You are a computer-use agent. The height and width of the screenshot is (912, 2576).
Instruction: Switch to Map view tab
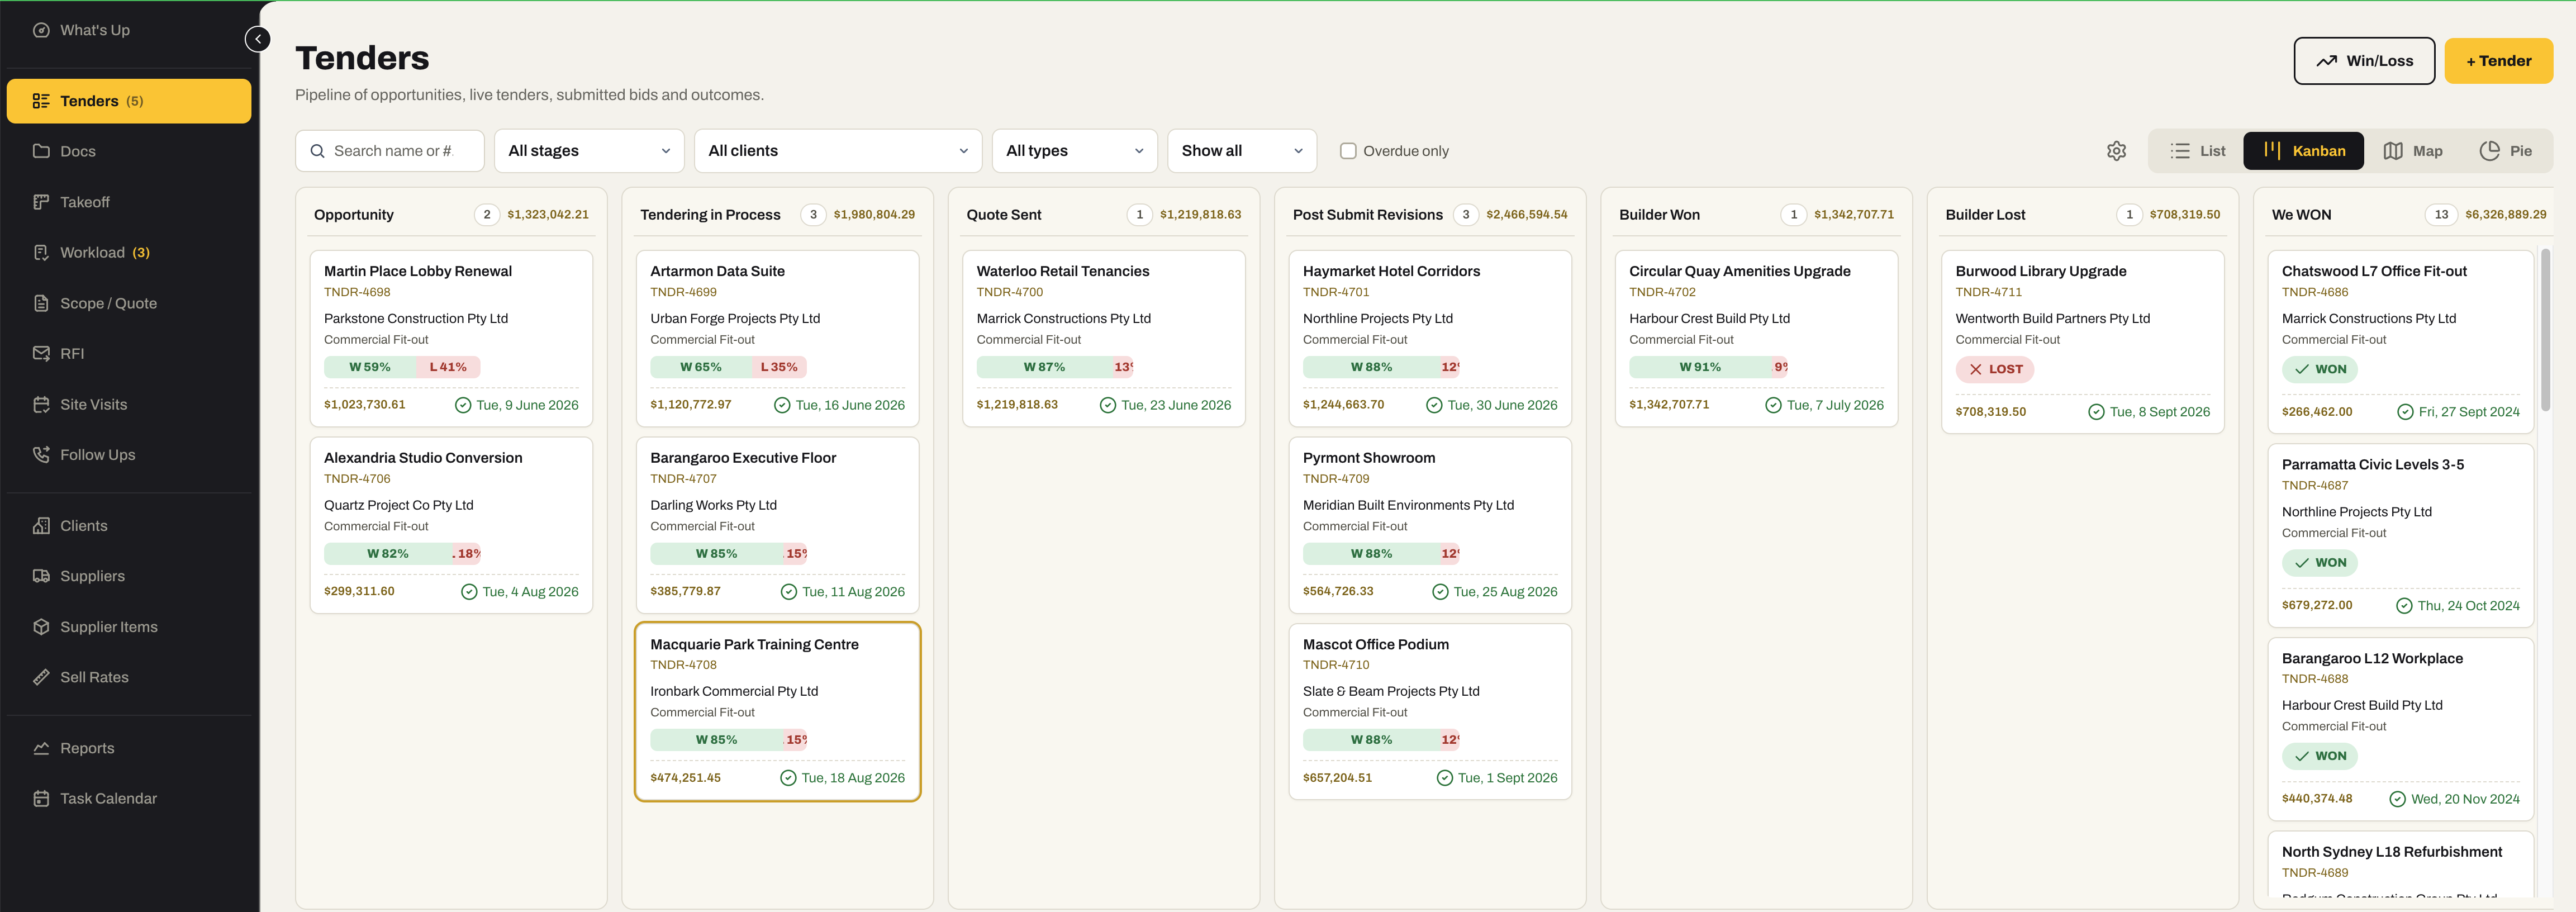(x=2412, y=151)
